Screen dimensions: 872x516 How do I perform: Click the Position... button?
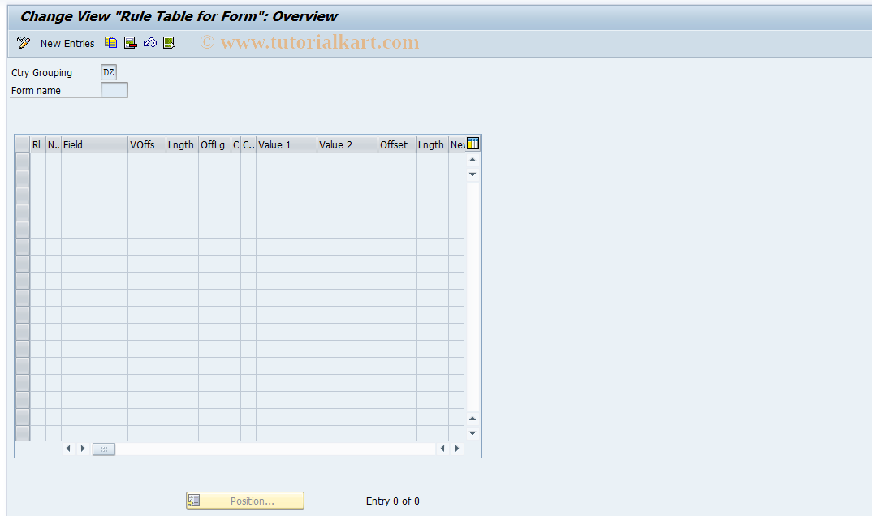tap(245, 501)
